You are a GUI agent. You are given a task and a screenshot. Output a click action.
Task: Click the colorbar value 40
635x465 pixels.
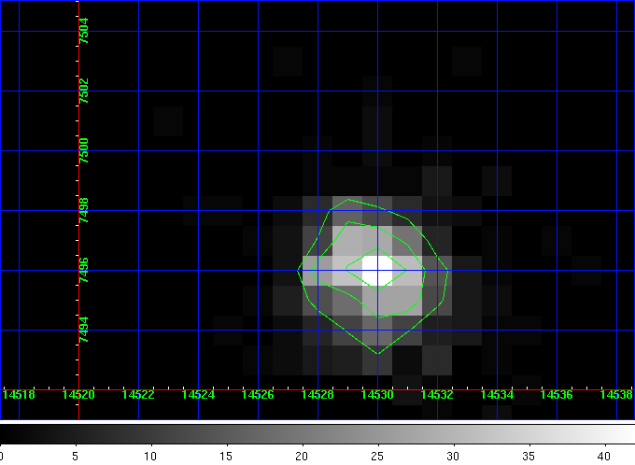click(x=604, y=457)
